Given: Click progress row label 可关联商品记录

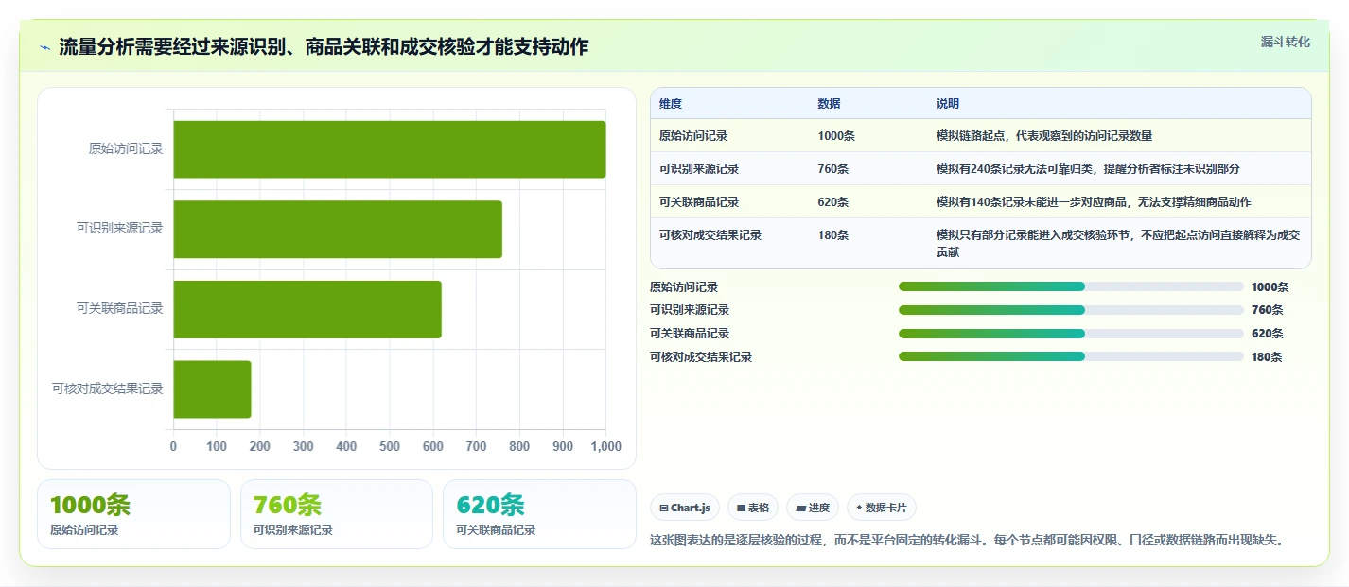Looking at the screenshot, I should [690, 334].
